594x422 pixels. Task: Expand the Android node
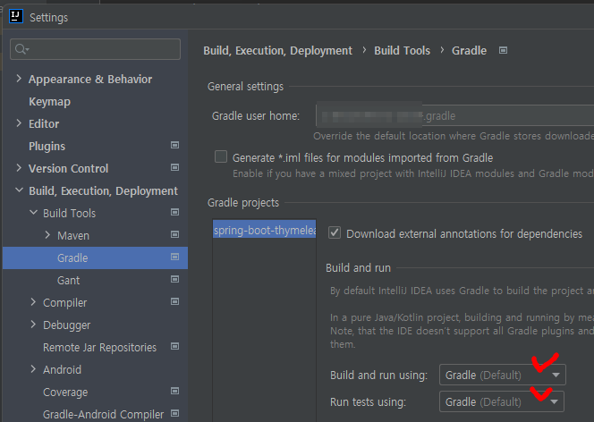pos(33,369)
